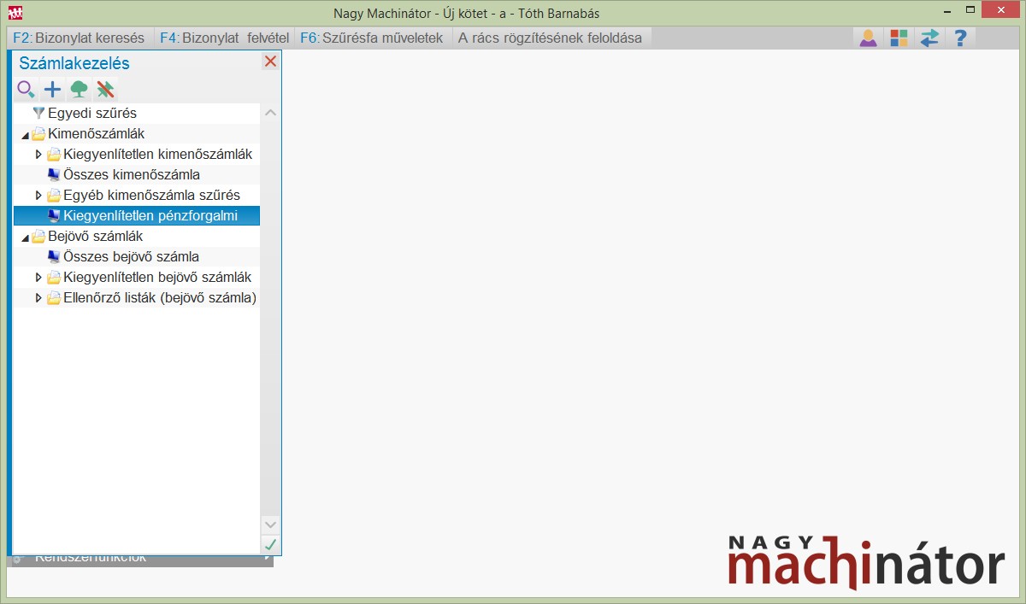This screenshot has height=604, width=1026.
Task: Collapse the Bejövő számlák tree node
Action: coord(25,237)
